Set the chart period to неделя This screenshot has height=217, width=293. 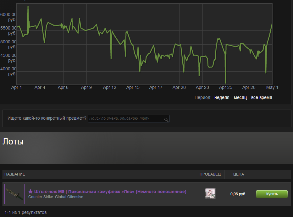point(222,98)
